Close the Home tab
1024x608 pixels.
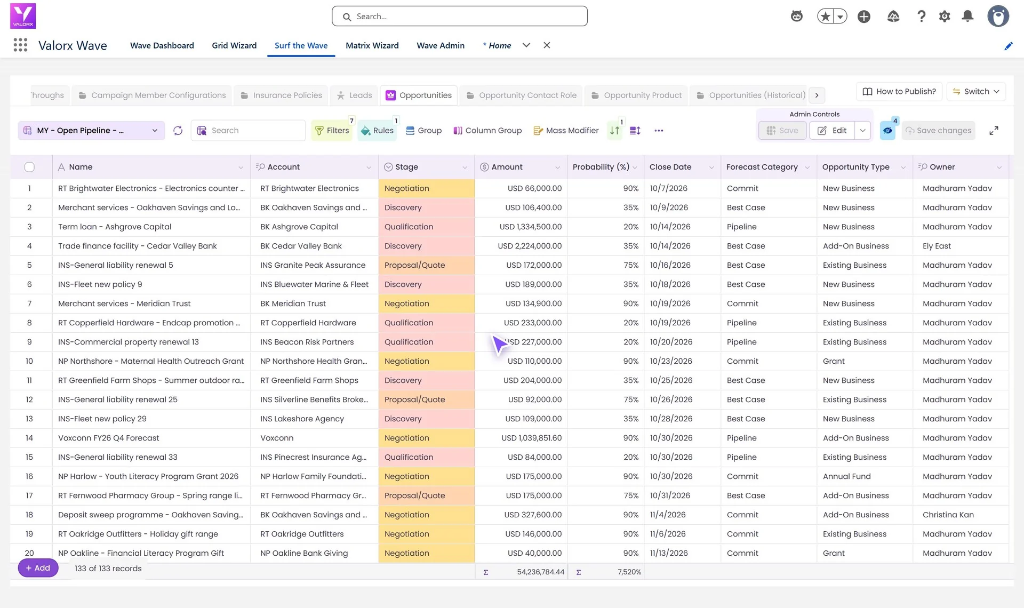point(547,45)
